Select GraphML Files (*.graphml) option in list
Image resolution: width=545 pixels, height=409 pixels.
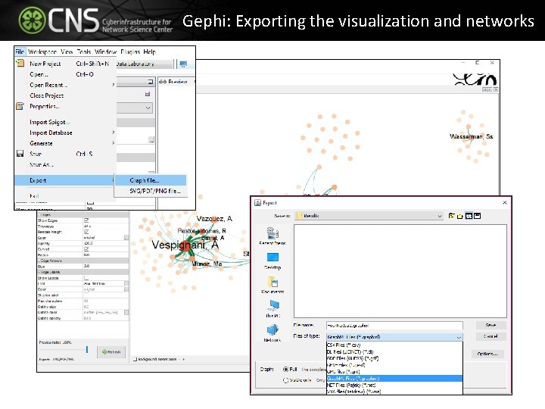(x=394, y=379)
